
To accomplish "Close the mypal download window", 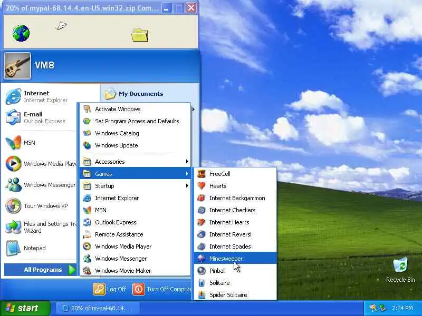I will [191, 7].
